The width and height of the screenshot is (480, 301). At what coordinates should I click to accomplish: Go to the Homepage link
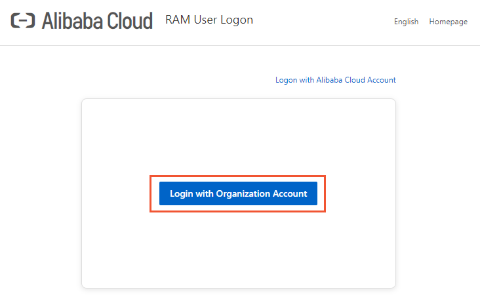[x=448, y=22]
